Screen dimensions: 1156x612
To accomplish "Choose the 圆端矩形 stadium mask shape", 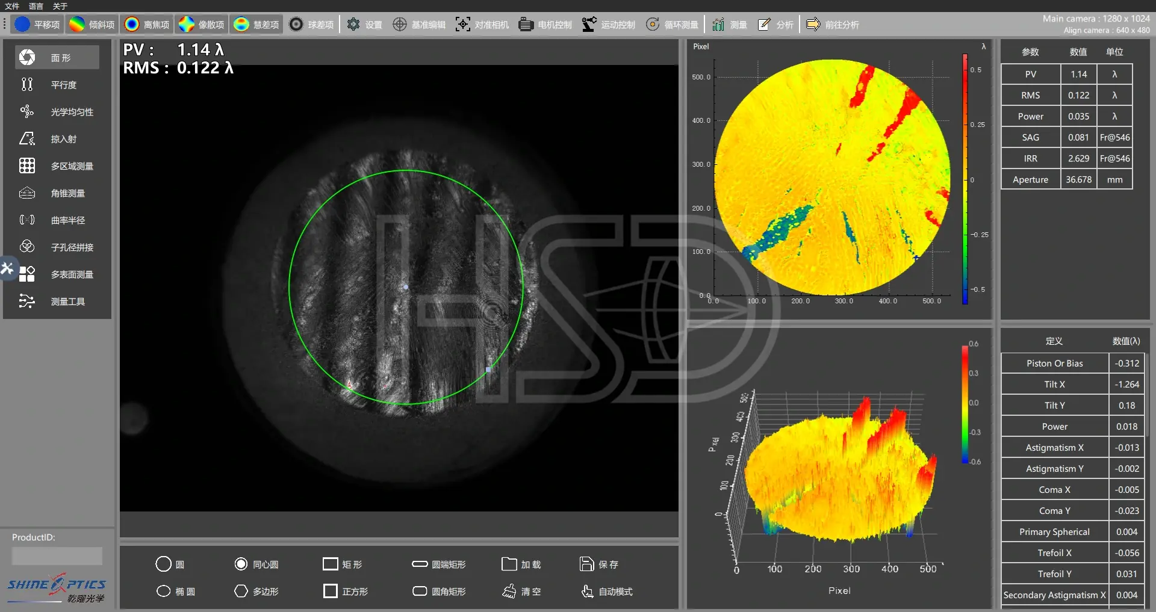I will [x=439, y=564].
